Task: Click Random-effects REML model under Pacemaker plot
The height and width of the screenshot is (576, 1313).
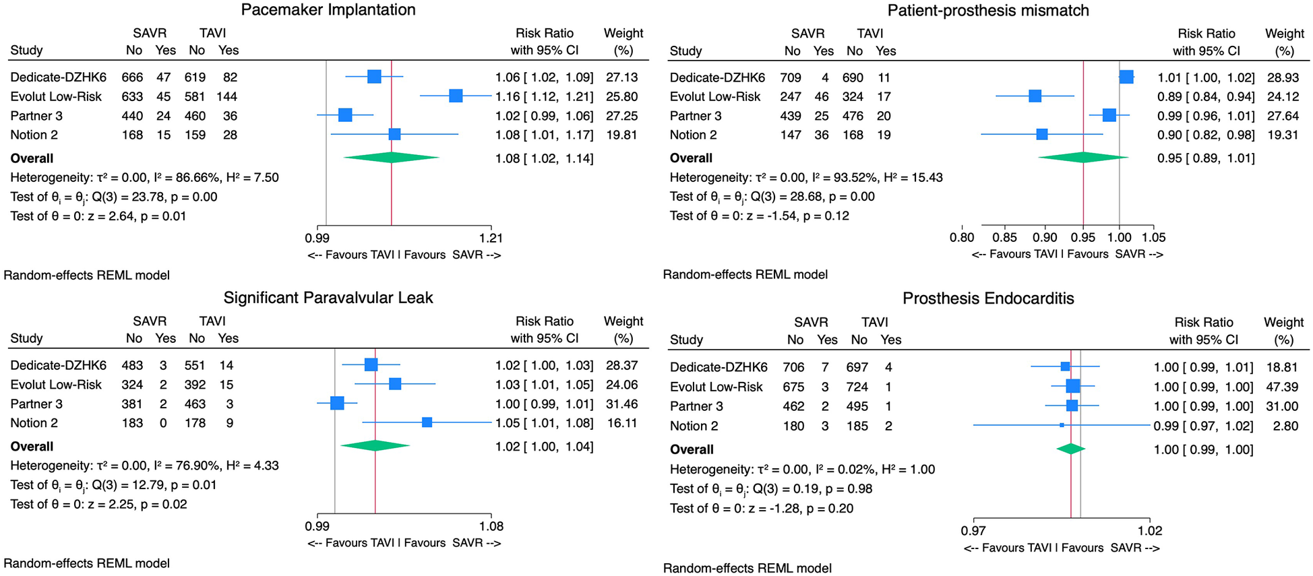Action: click(87, 275)
